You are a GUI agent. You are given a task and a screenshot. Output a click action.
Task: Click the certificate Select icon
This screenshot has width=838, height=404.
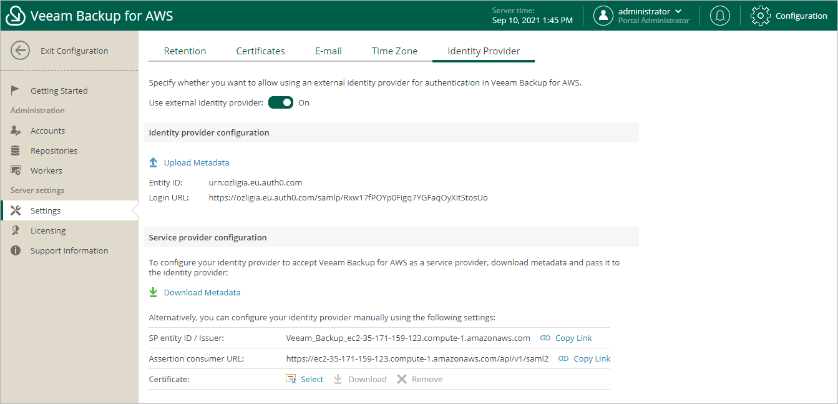(291, 379)
